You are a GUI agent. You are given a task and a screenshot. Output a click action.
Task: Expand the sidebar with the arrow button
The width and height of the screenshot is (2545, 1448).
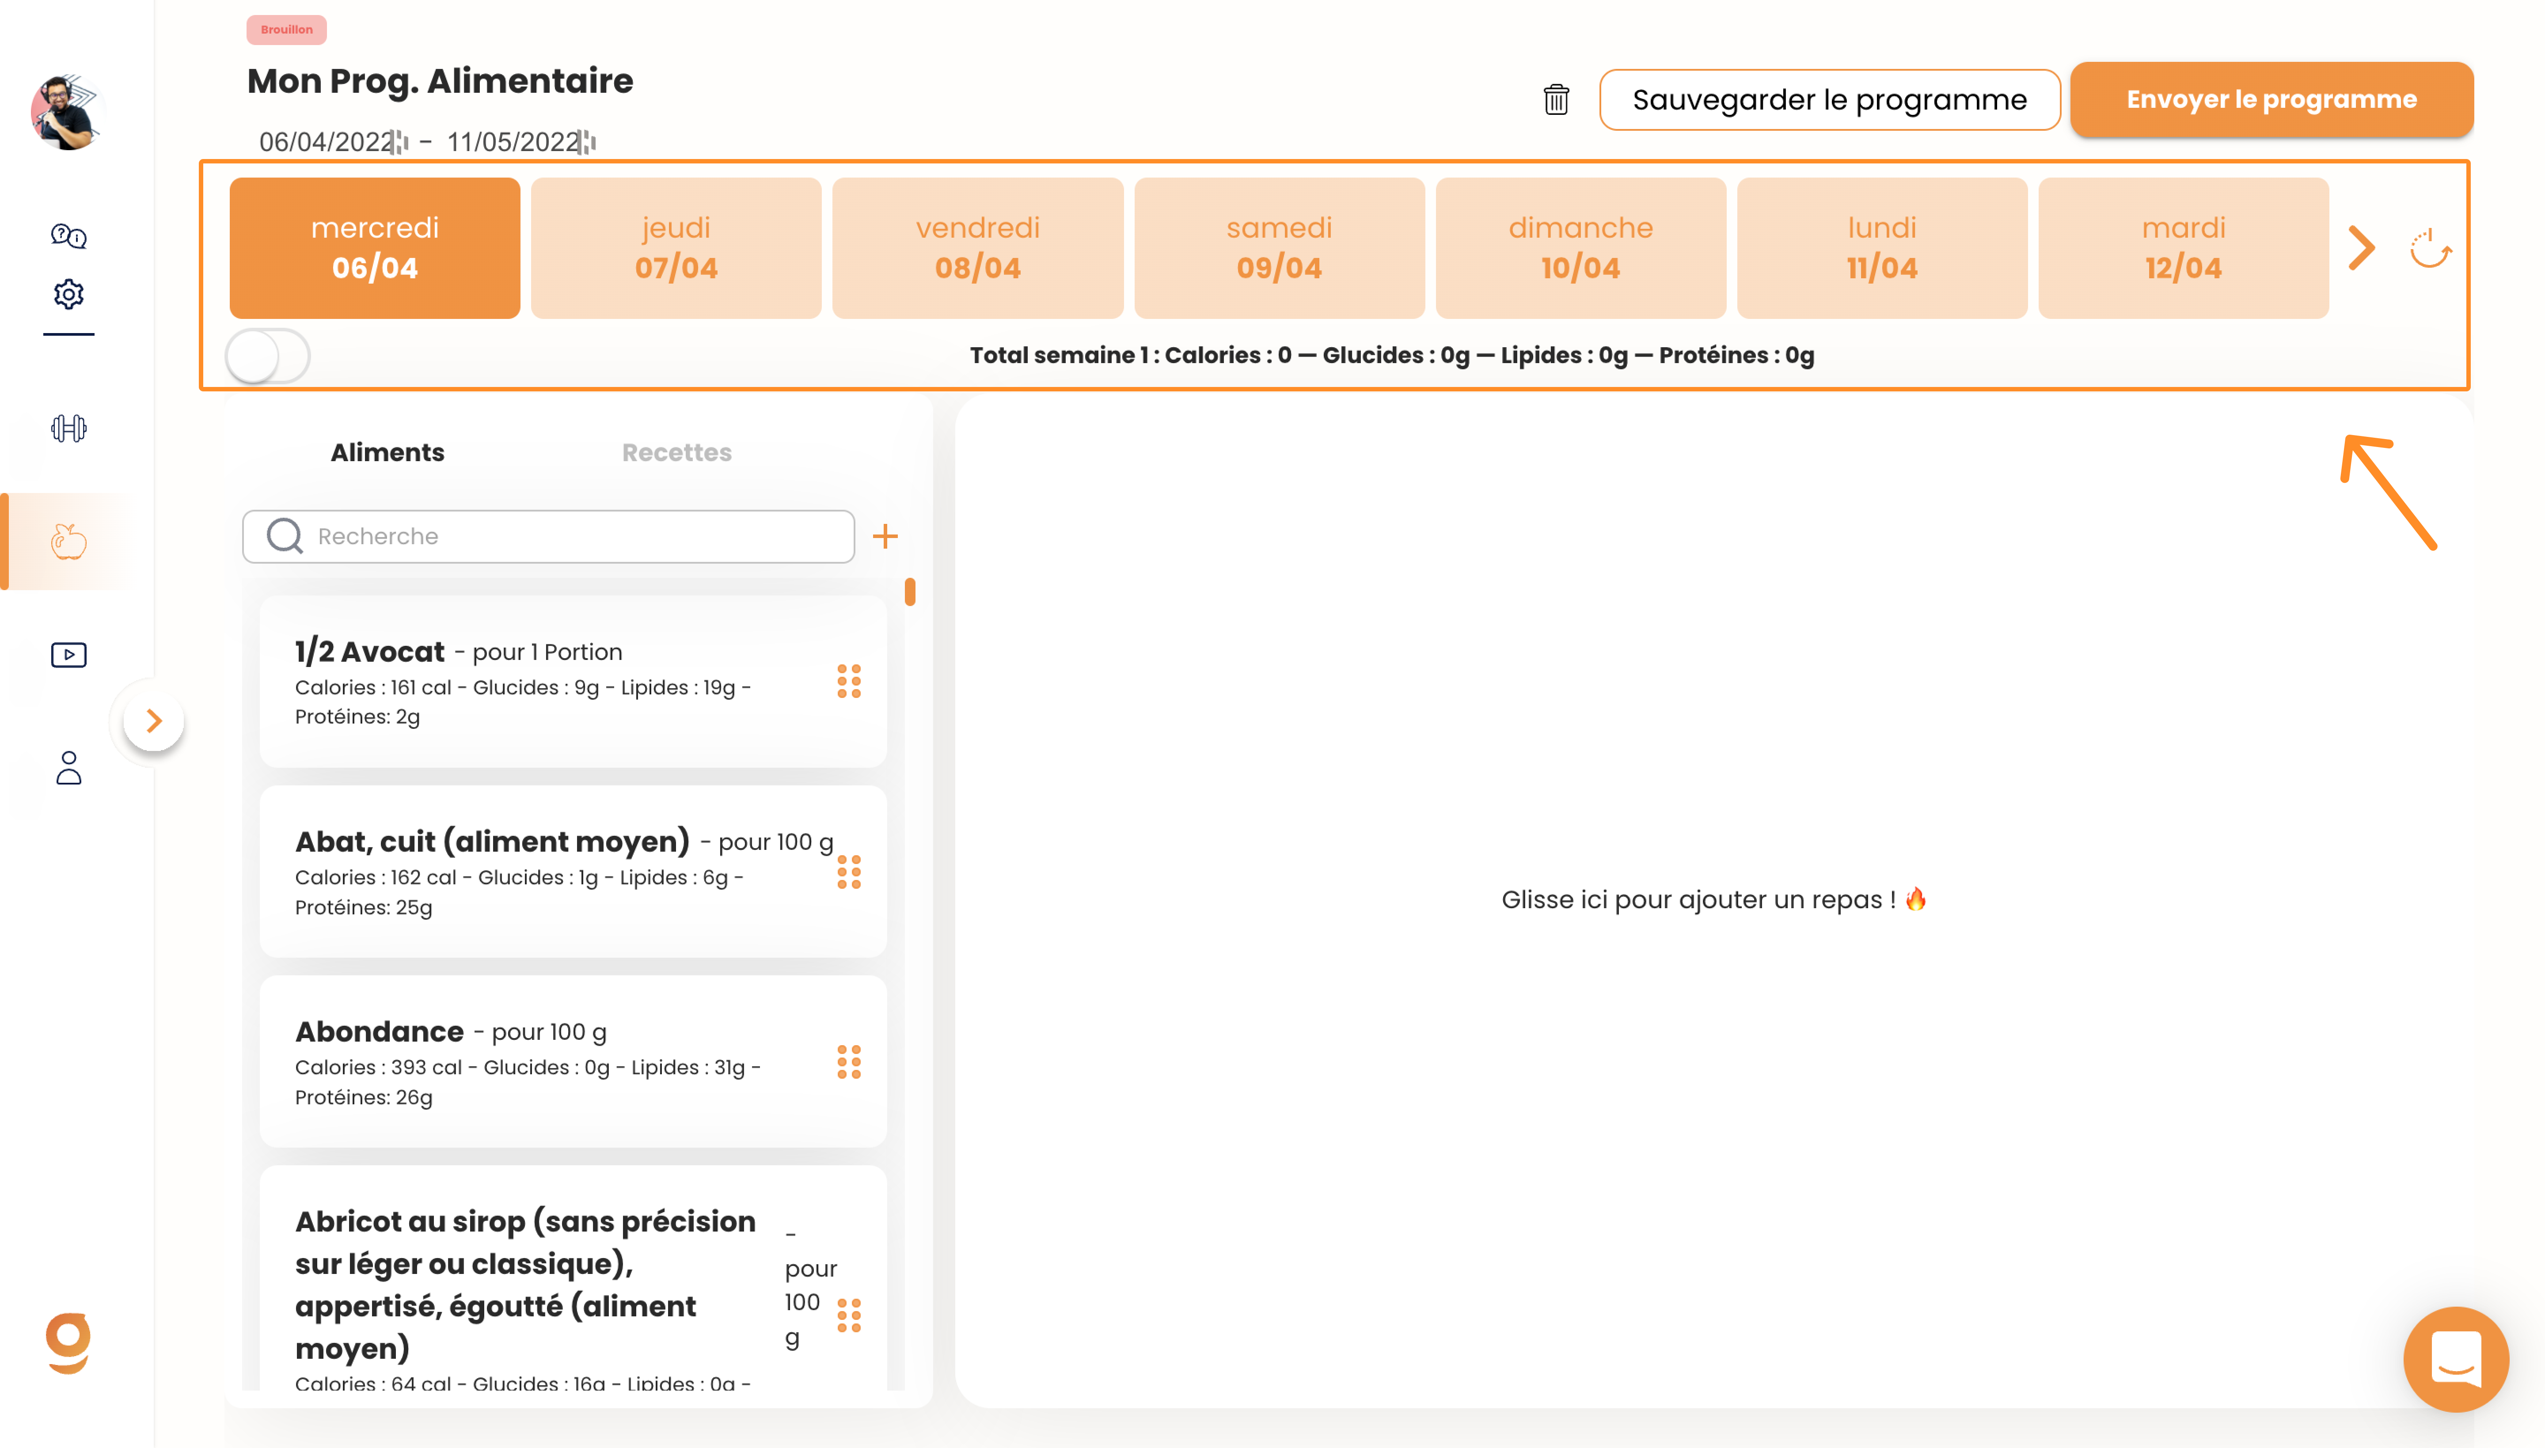tap(153, 721)
